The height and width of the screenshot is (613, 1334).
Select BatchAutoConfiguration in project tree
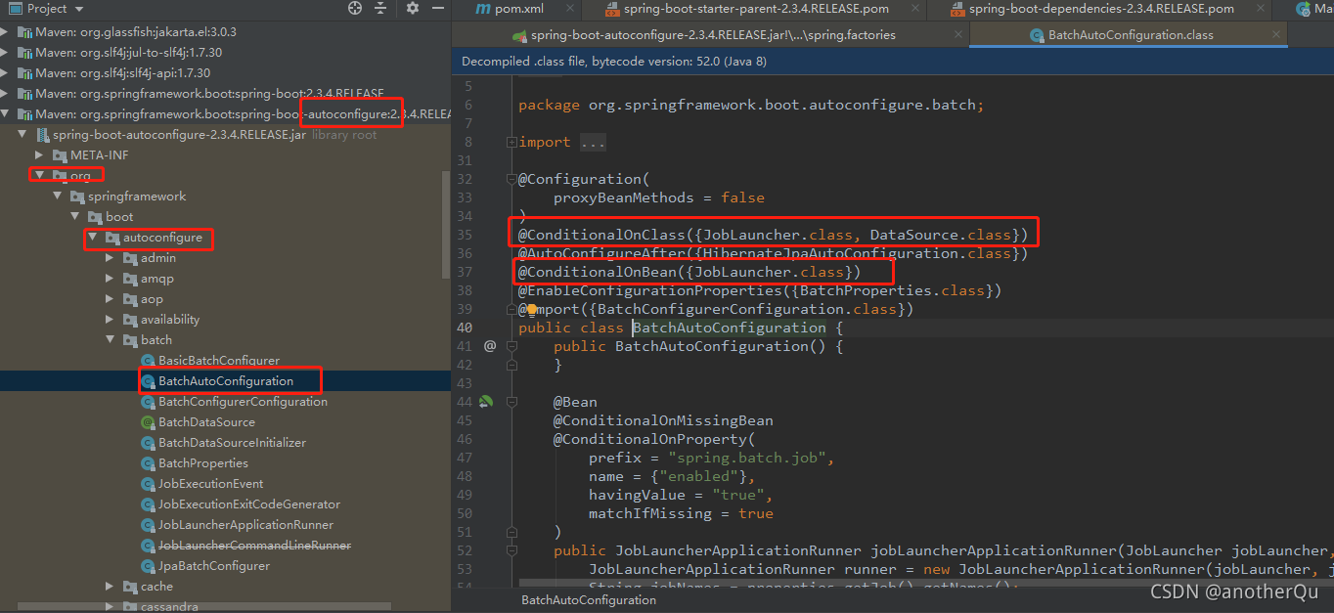click(x=226, y=380)
